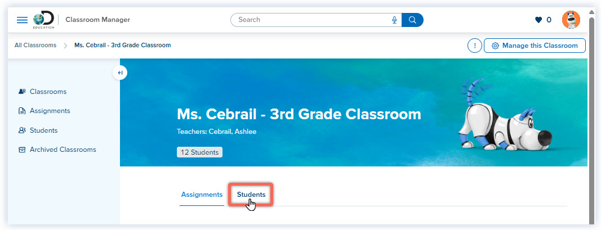Click the Archived Classrooms box icon
The width and height of the screenshot is (601, 230).
tap(22, 150)
